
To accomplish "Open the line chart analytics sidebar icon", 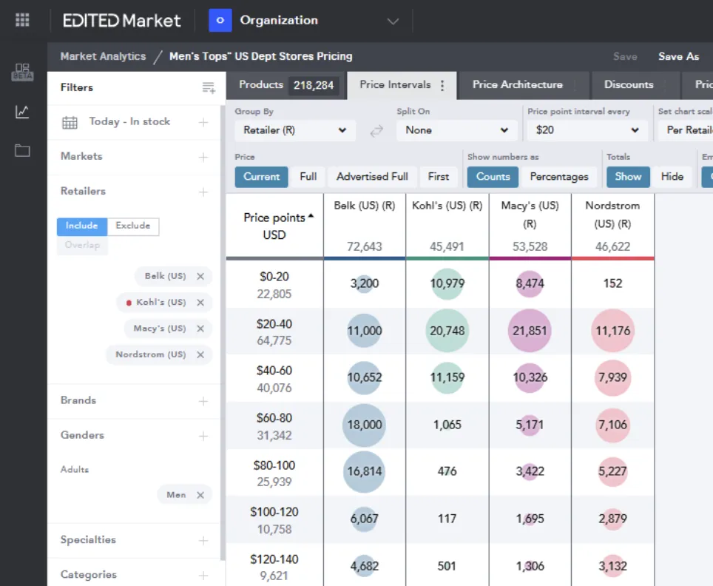I will (22, 112).
